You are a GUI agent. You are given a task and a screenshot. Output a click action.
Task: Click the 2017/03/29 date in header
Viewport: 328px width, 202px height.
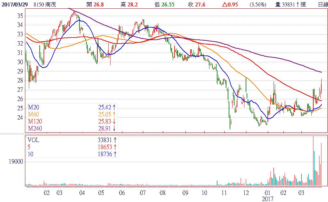pos(14,4)
